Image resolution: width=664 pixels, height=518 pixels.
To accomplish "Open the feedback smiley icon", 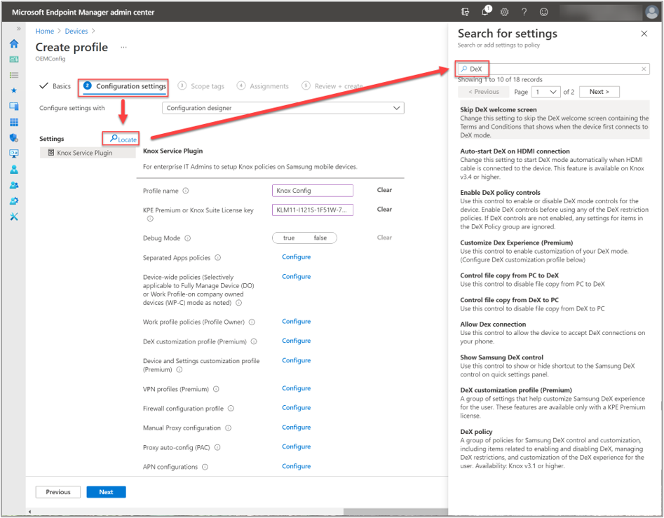I will [x=543, y=12].
